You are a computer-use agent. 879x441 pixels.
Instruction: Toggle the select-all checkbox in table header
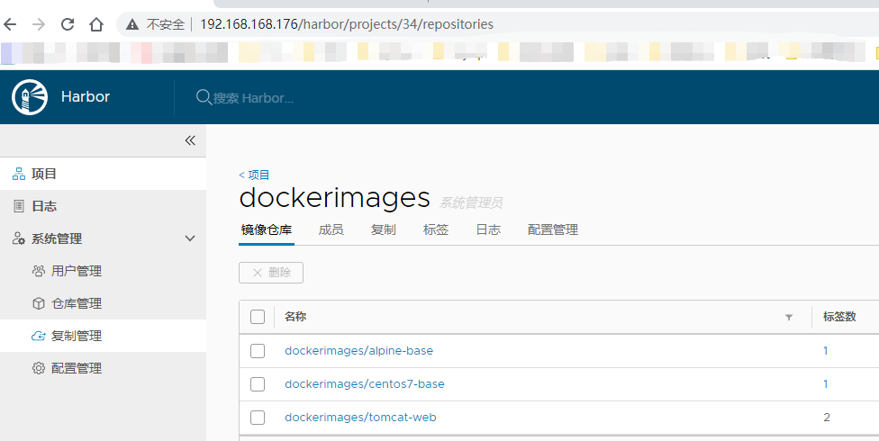pos(258,317)
